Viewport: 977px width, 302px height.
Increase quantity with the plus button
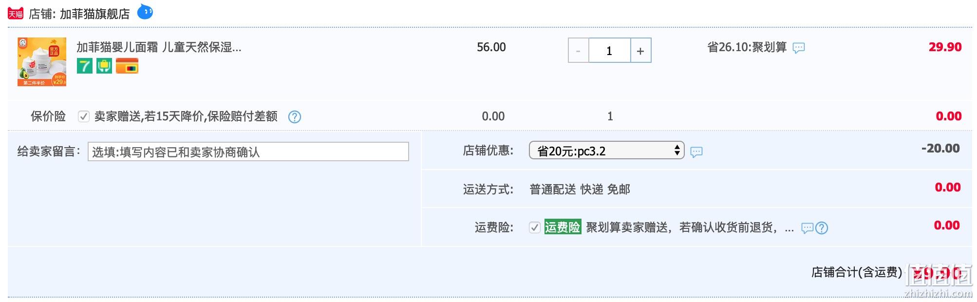point(640,51)
